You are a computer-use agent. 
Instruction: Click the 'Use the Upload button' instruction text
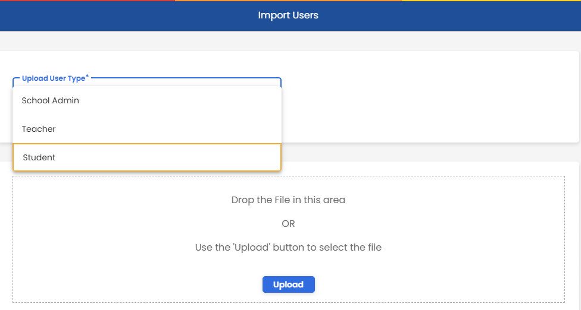[x=288, y=247]
